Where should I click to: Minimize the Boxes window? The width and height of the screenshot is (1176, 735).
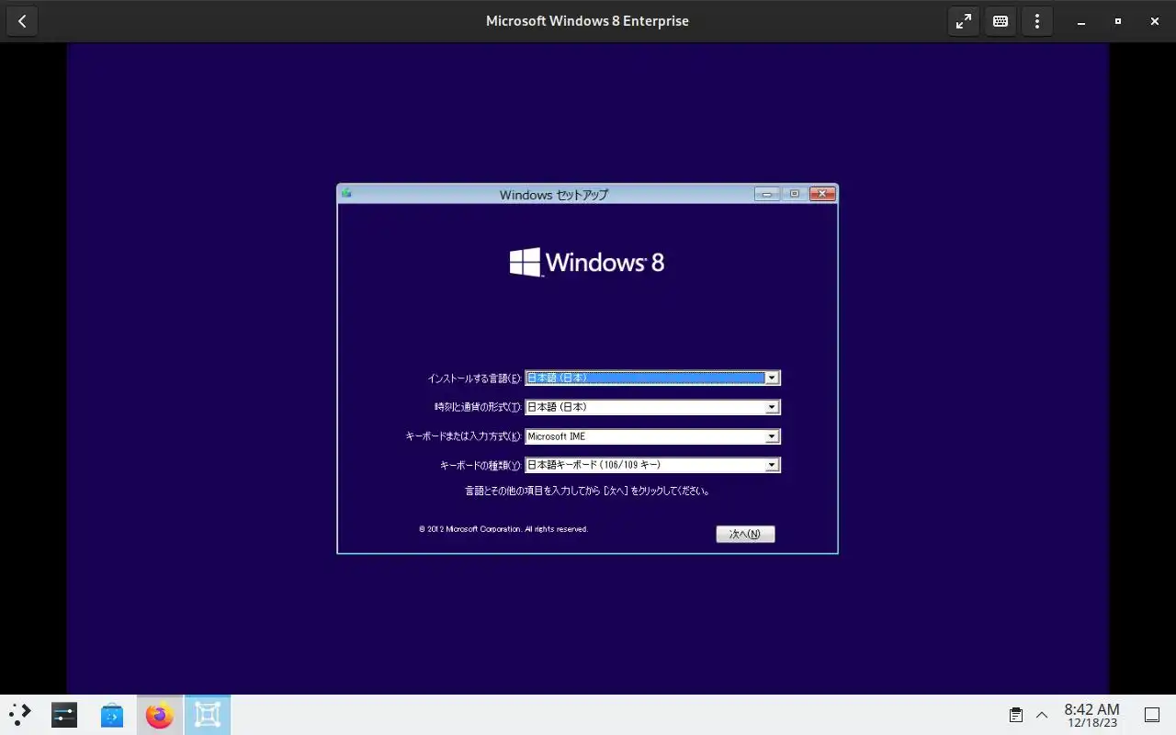(1081, 21)
